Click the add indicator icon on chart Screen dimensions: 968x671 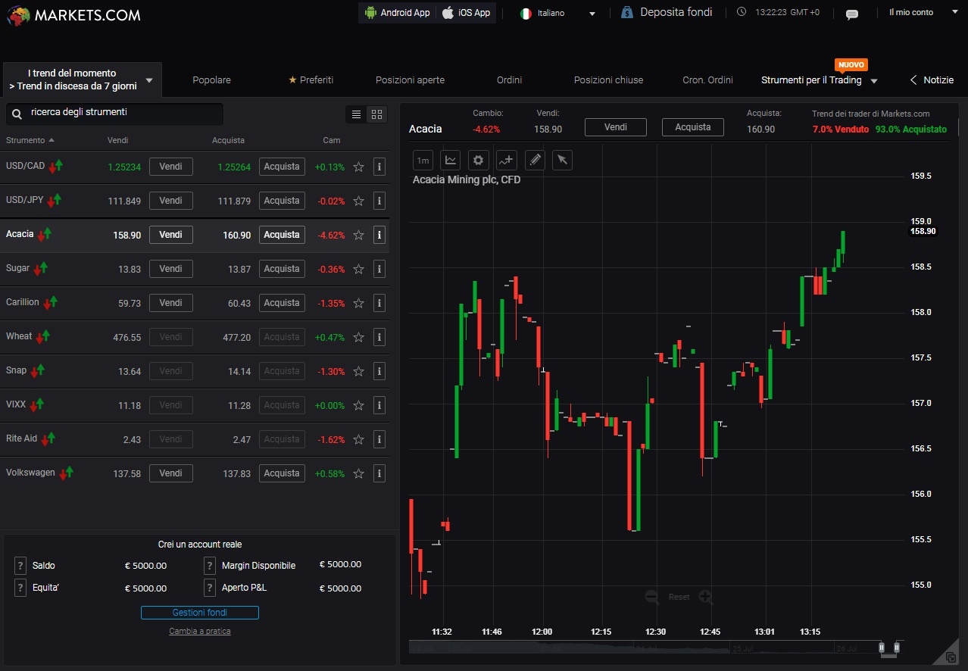tap(506, 160)
